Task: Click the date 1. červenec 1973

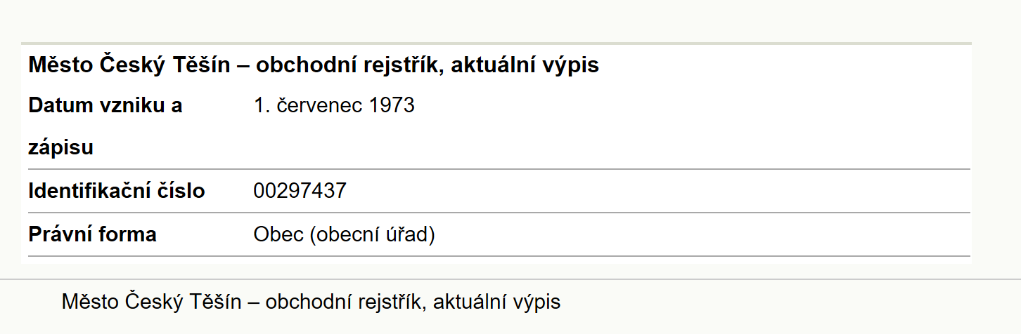Action: click(x=334, y=106)
